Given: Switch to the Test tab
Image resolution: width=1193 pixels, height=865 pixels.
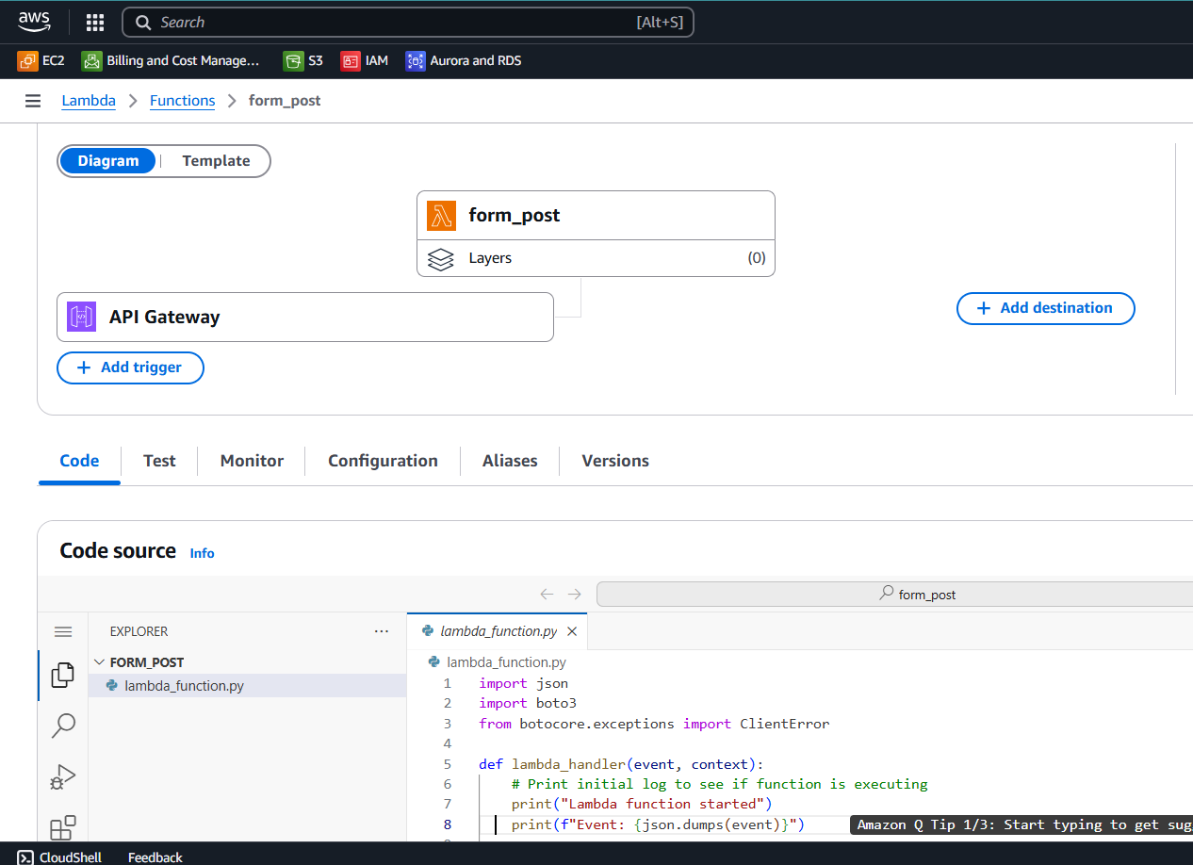Looking at the screenshot, I should [159, 461].
